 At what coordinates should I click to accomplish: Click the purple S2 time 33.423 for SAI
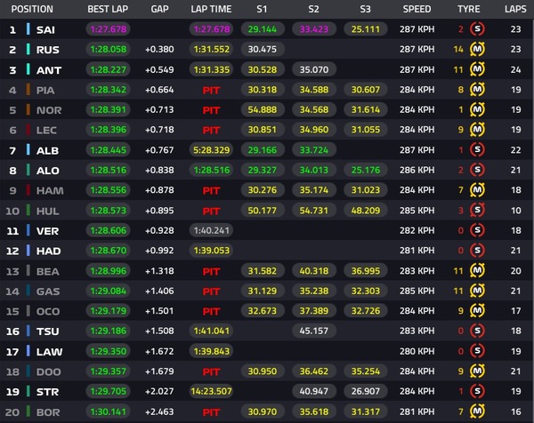pos(314,29)
